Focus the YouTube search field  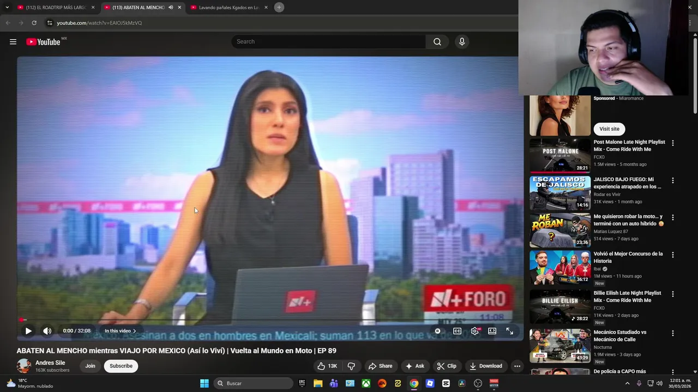(x=329, y=42)
